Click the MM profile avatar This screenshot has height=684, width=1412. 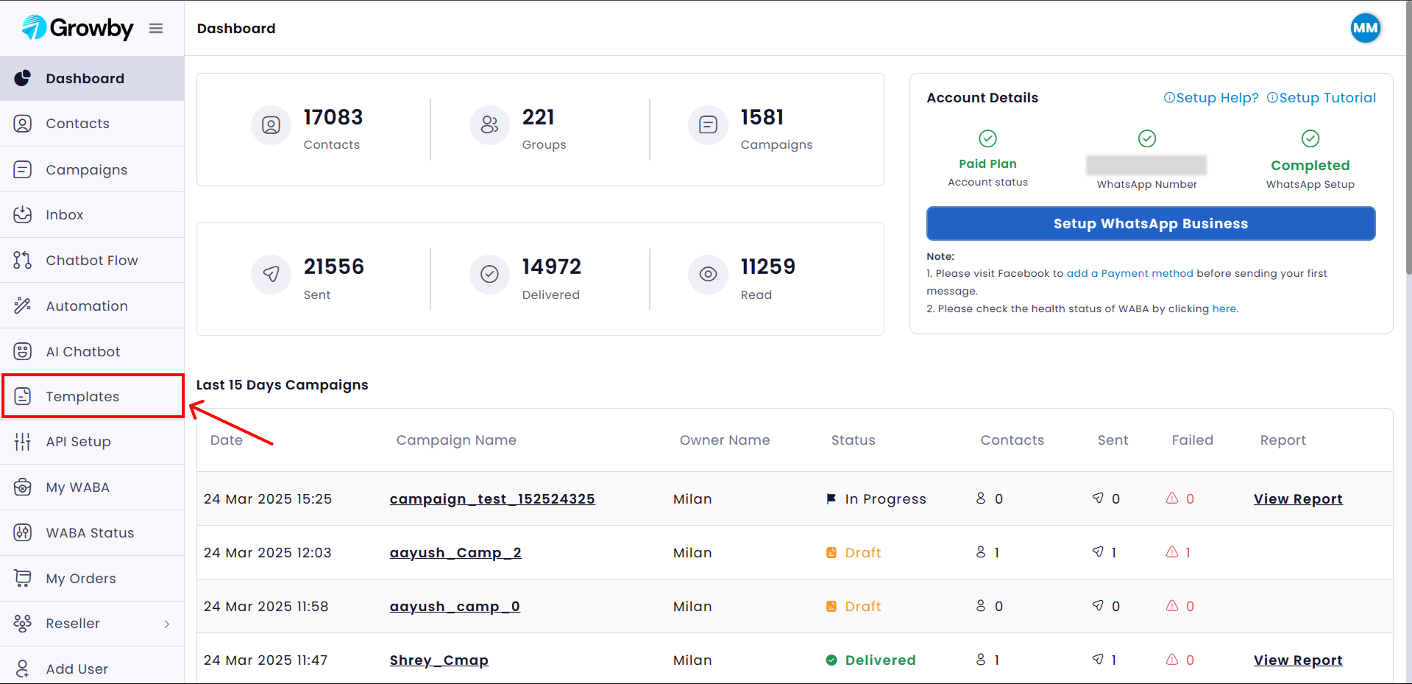[x=1365, y=28]
